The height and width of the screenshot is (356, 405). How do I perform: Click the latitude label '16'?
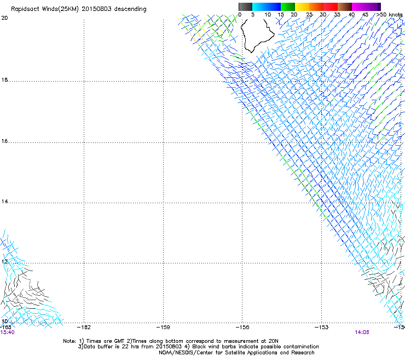(x=4, y=141)
